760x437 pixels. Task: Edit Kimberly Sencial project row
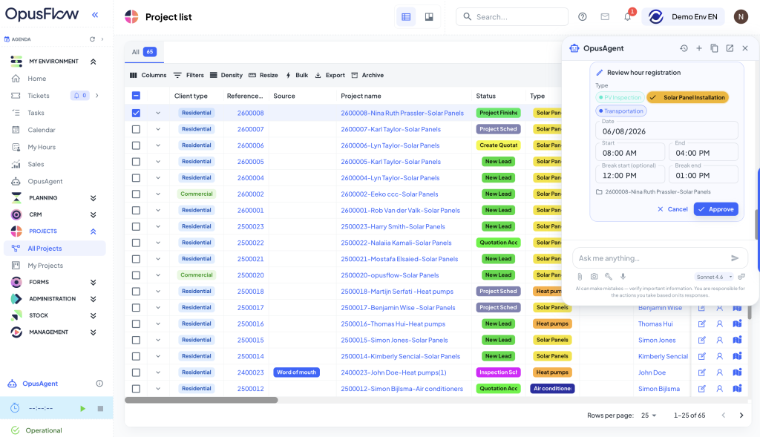701,356
